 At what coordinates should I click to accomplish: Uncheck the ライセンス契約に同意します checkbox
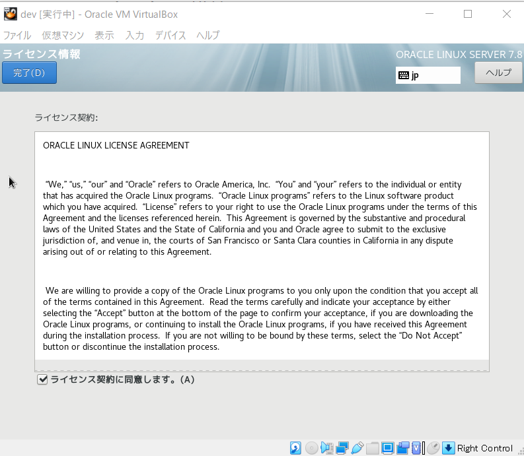coord(42,379)
